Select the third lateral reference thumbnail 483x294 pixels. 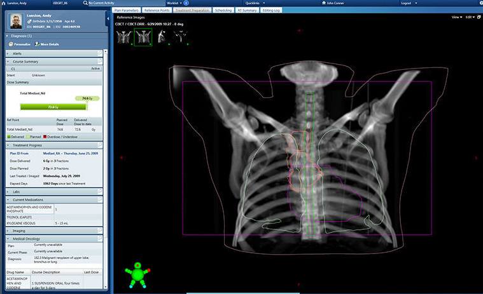(162, 37)
